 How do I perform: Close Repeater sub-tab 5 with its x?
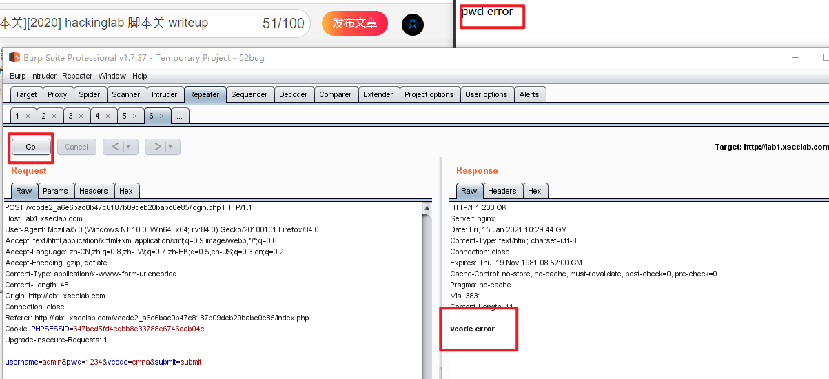134,116
